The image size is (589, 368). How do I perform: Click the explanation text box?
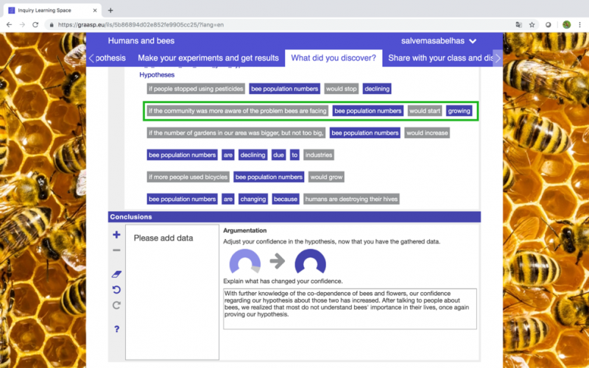pos(350,309)
